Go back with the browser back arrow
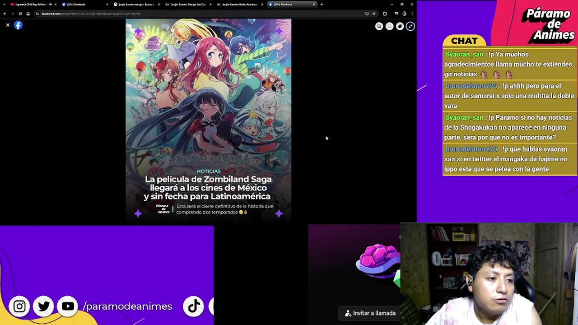Image resolution: width=578 pixels, height=325 pixels. click(x=5, y=14)
